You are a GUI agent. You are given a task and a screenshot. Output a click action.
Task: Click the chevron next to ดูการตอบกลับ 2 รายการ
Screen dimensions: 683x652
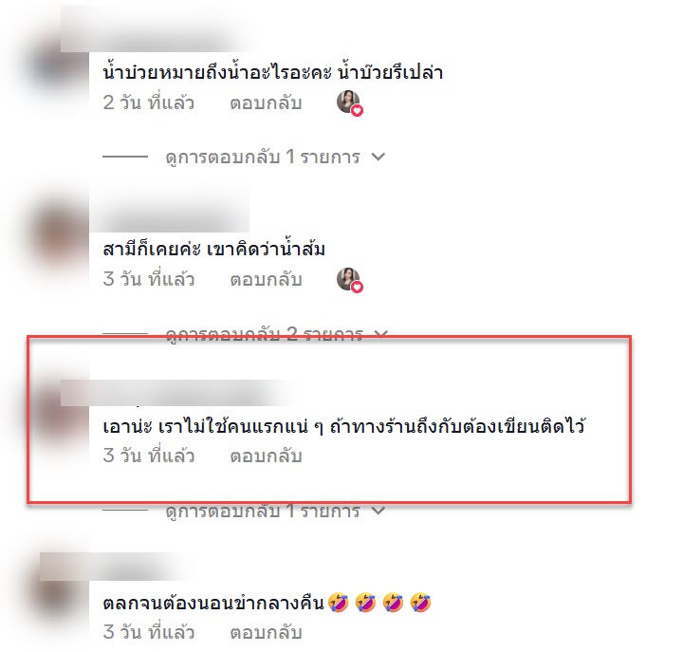tap(381, 334)
